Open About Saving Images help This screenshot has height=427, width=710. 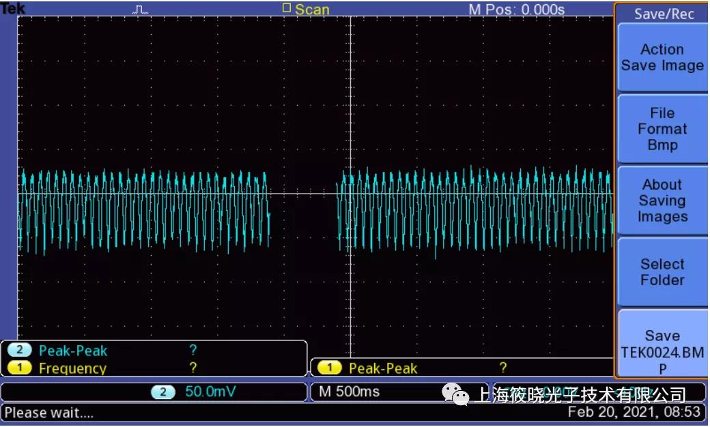pos(662,201)
